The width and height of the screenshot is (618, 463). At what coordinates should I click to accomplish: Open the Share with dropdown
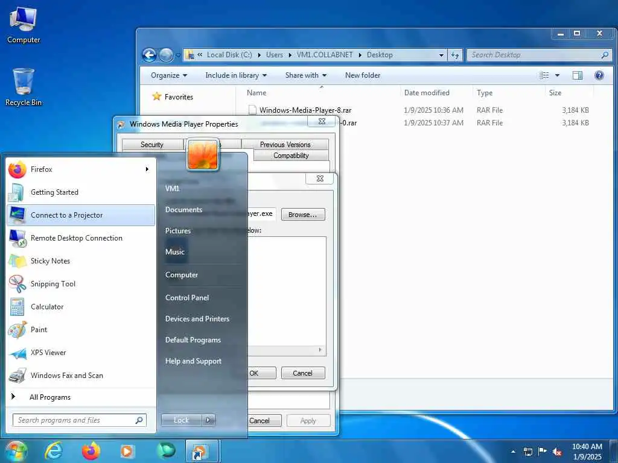[306, 75]
